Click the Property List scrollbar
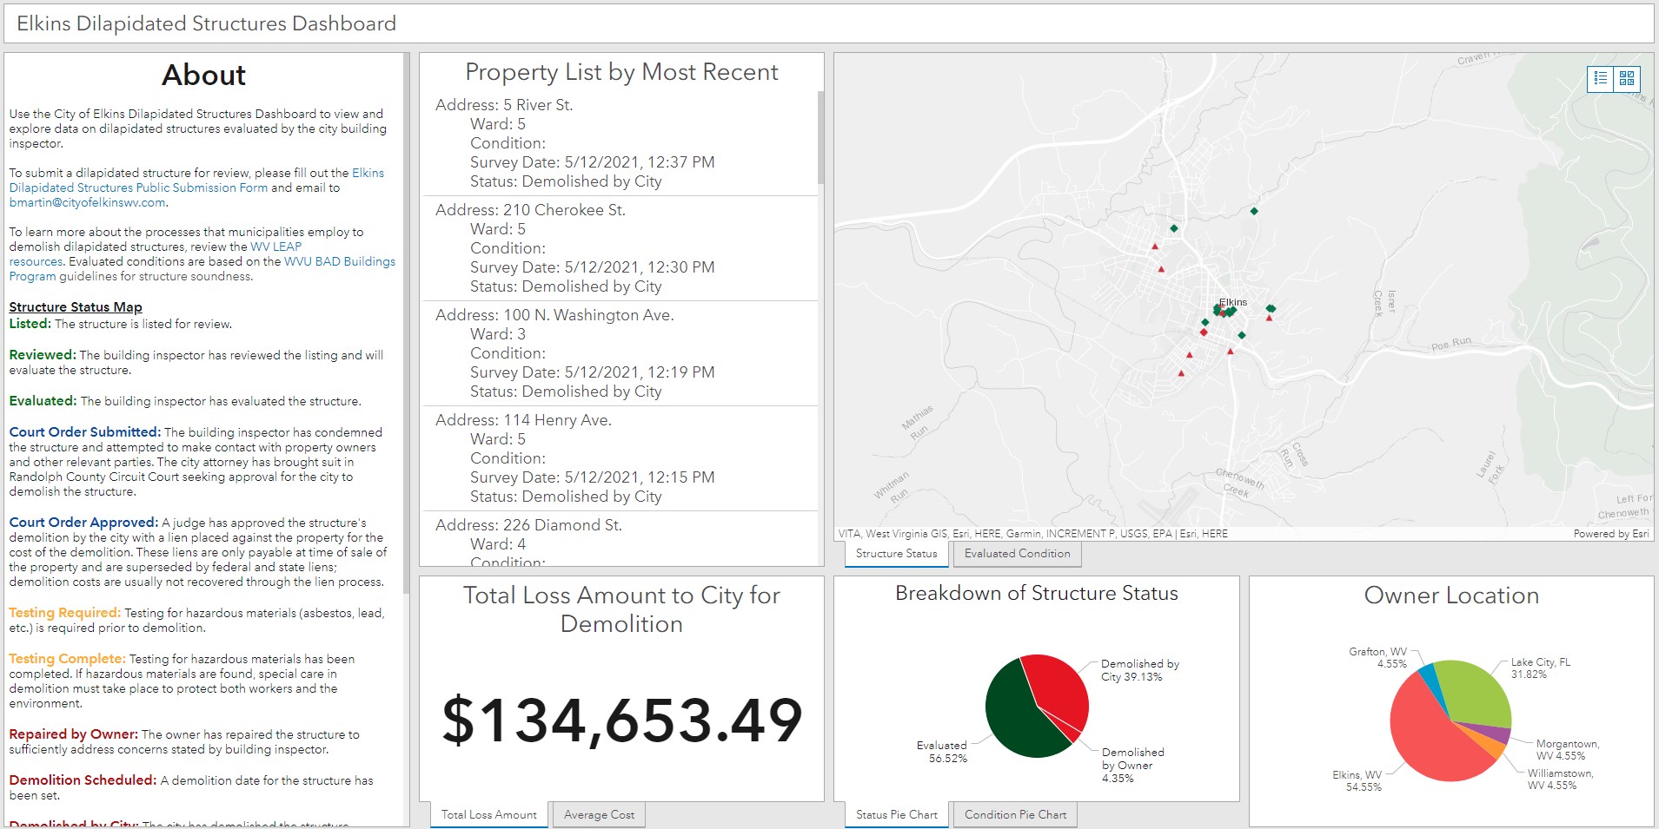This screenshot has width=1659, height=829. pyautogui.click(x=820, y=139)
